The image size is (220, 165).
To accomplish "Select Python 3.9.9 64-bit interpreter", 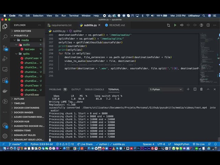I will click(x=42, y=144).
